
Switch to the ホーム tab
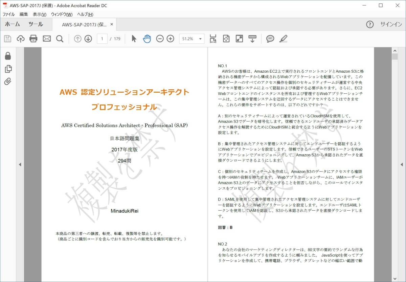point(12,24)
